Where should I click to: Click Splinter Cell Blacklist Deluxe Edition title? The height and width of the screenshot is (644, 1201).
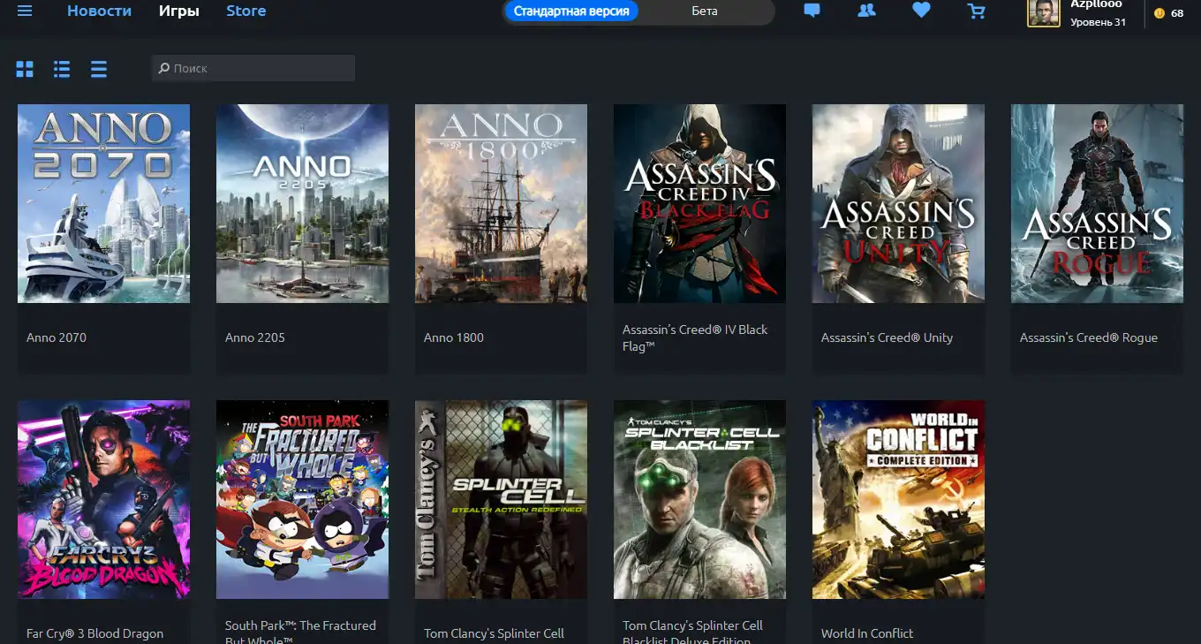tap(692, 633)
